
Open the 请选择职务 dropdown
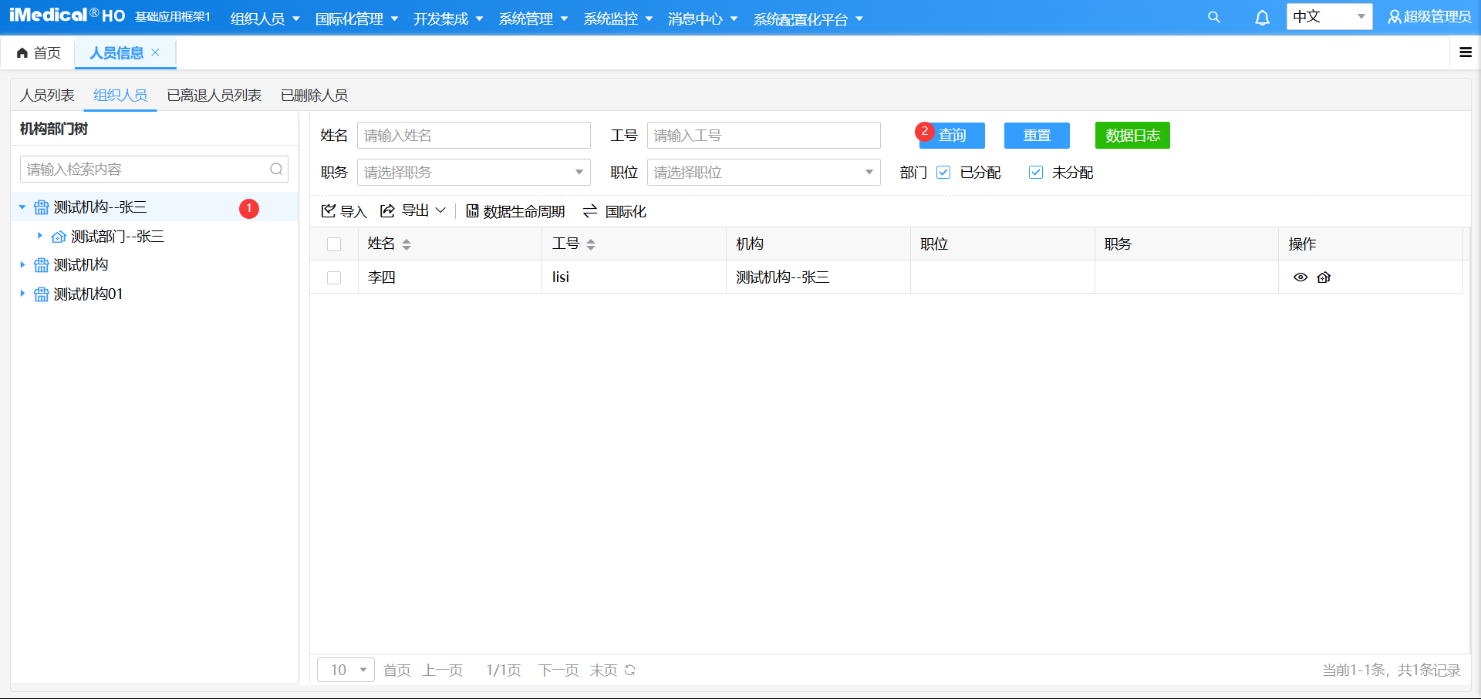pyautogui.click(x=473, y=172)
